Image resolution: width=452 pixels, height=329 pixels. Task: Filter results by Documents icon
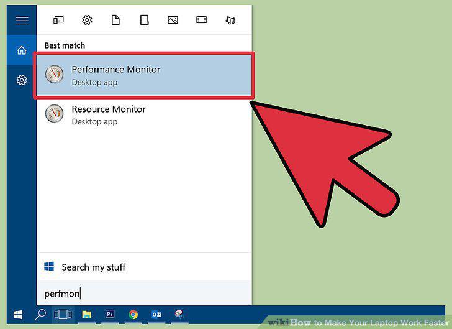115,20
